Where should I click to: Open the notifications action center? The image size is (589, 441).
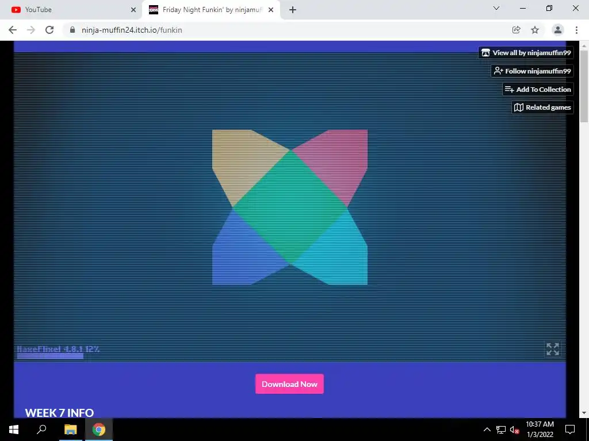click(x=570, y=430)
